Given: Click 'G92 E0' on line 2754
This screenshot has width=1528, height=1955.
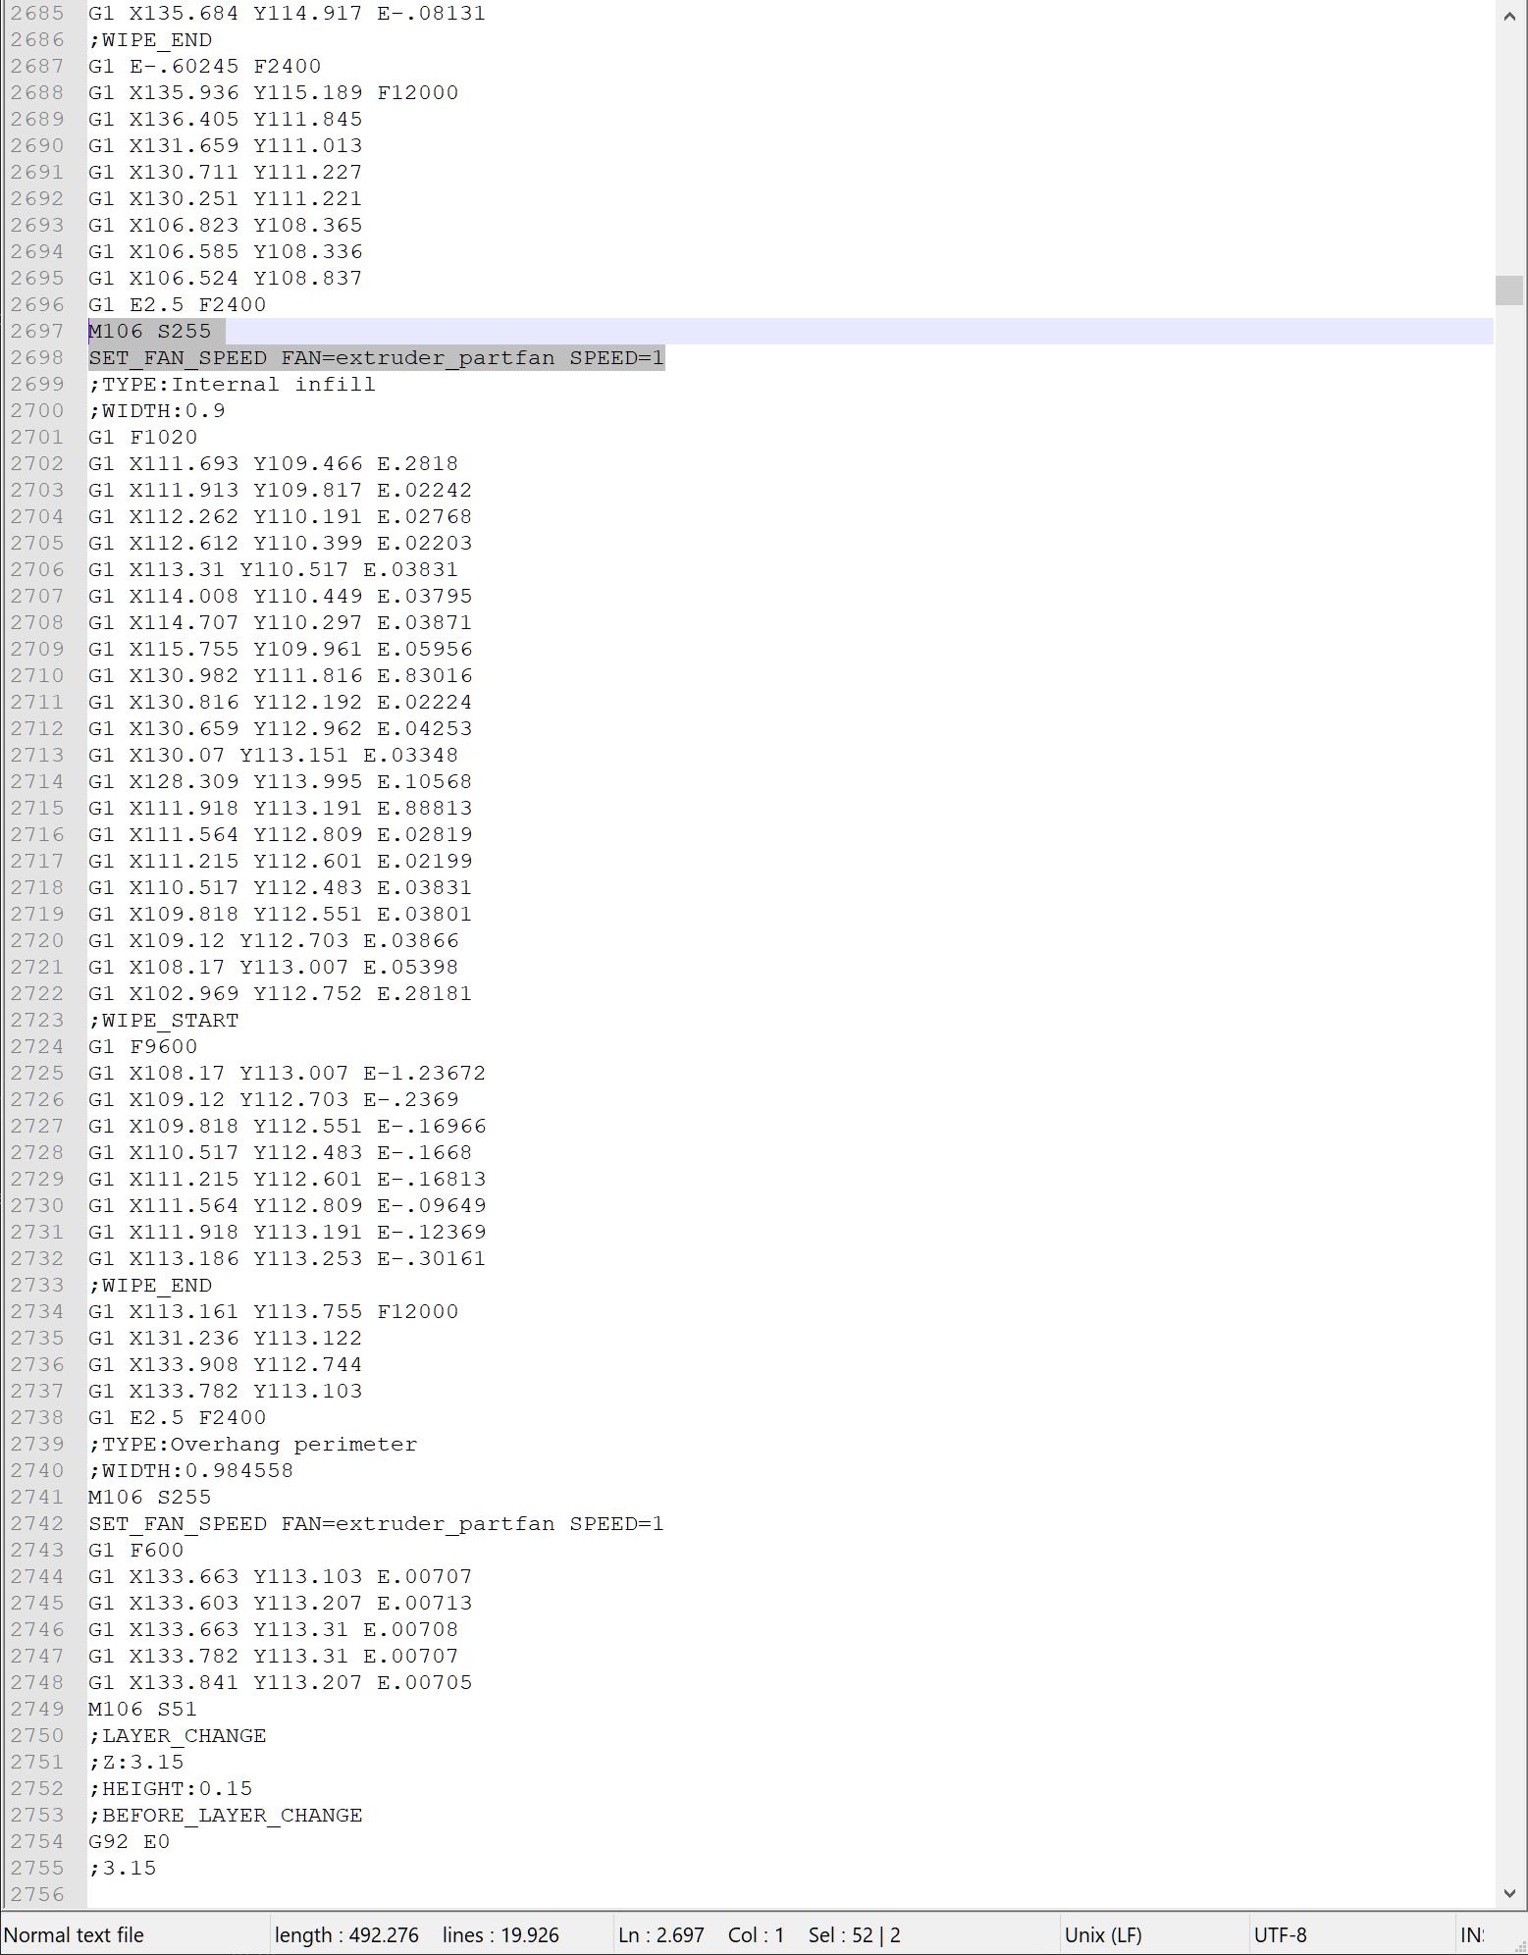Looking at the screenshot, I should click(129, 1841).
